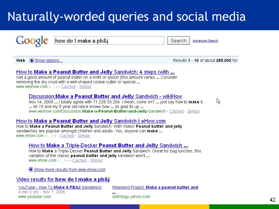The width and height of the screenshot is (279, 209).
Task: Click the slide number 42
Action: click(x=273, y=200)
